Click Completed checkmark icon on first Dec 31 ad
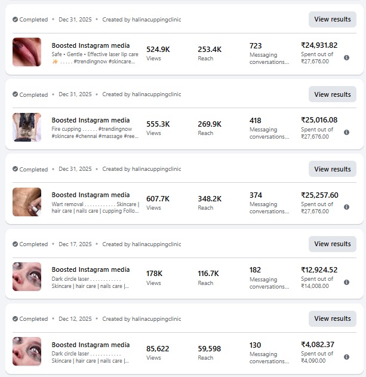 [15, 20]
